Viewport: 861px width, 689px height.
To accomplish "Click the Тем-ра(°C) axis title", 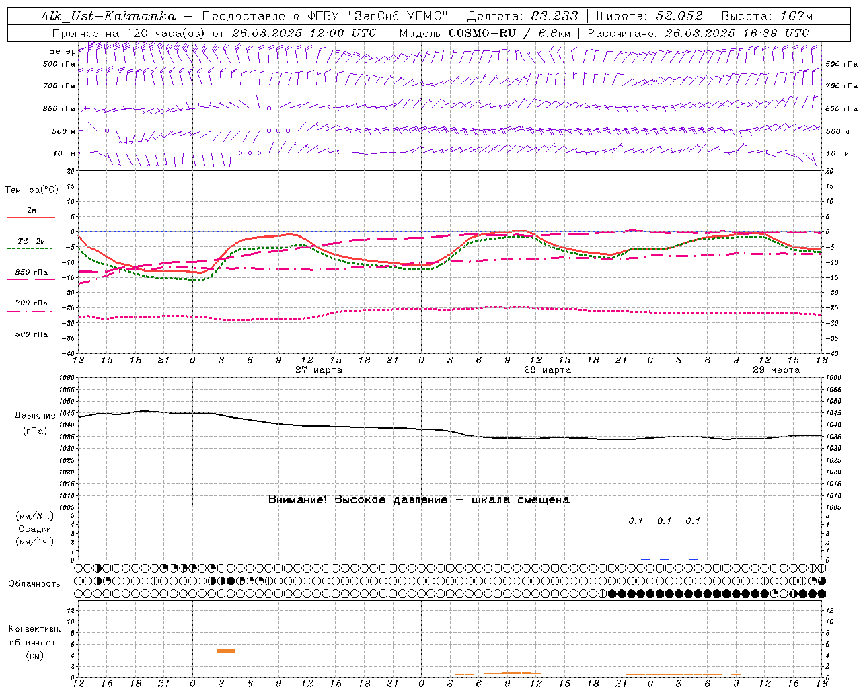I will [32, 190].
